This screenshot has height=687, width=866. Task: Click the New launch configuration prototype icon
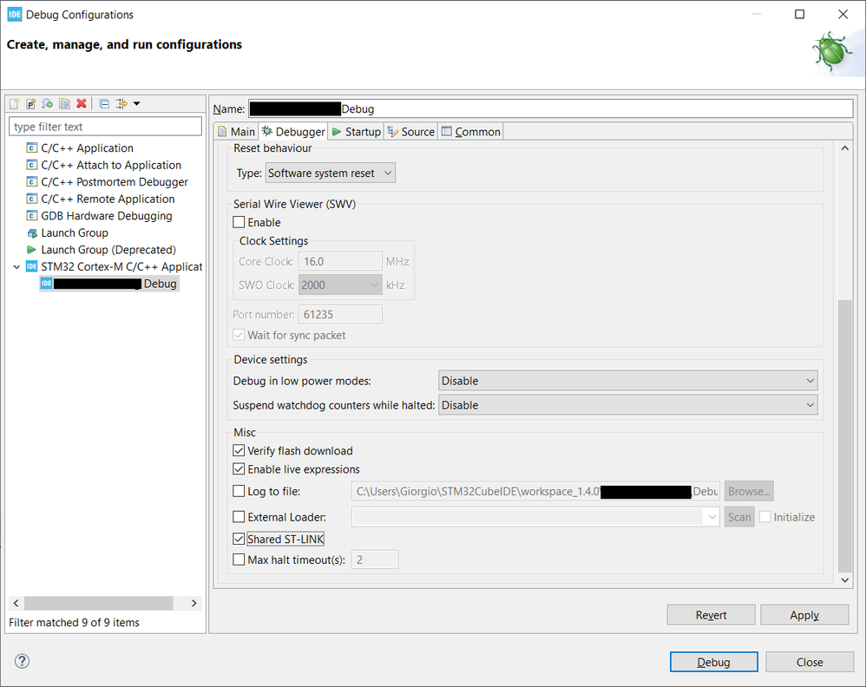(x=31, y=103)
